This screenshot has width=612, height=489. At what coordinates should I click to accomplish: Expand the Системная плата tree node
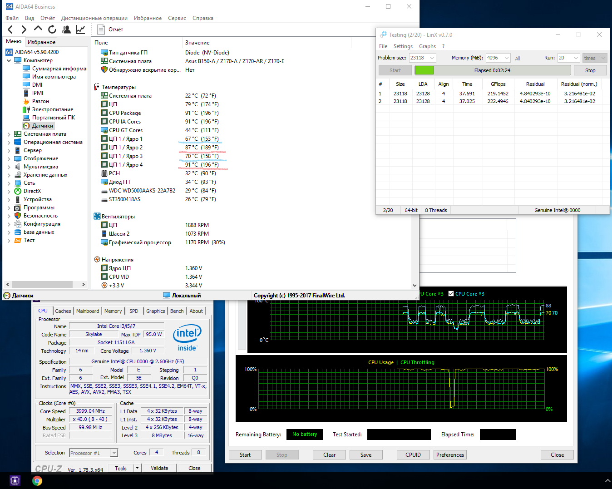tap(9, 134)
